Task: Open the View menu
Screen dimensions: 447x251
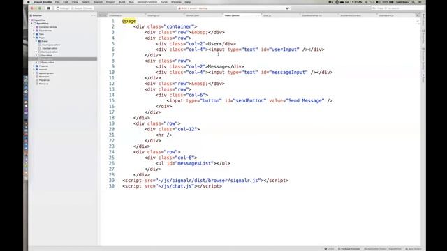Action: pyautogui.click(x=75, y=2)
